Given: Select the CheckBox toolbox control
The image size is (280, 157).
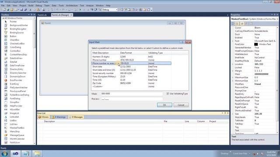Looking at the screenshot, I should tap(14, 40).
